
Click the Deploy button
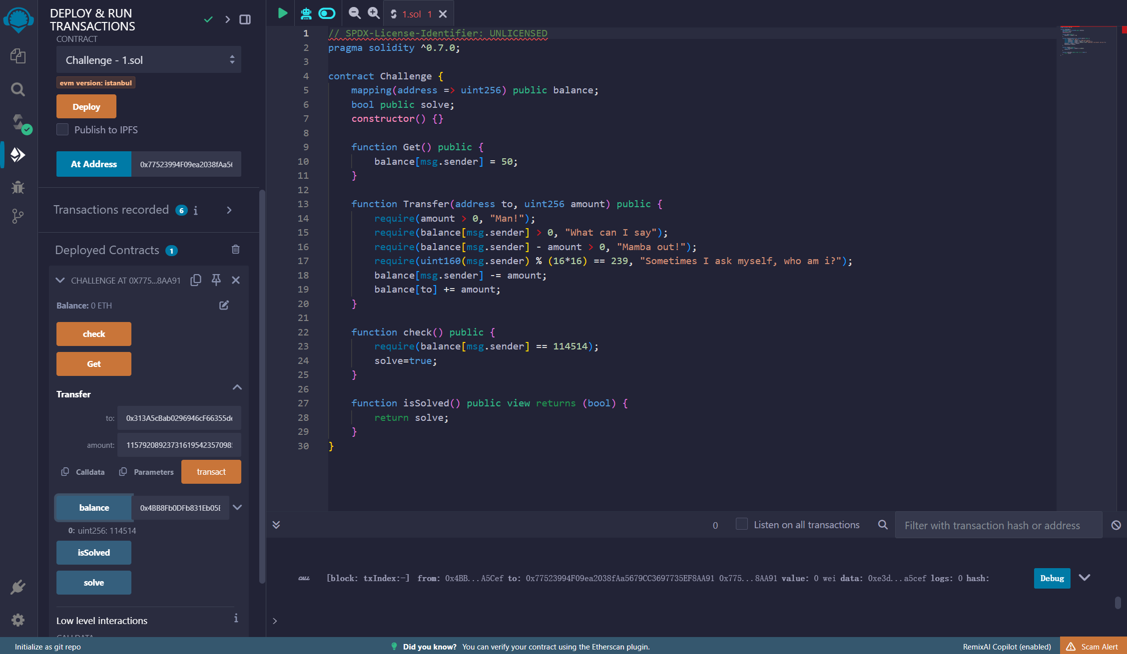tap(86, 106)
